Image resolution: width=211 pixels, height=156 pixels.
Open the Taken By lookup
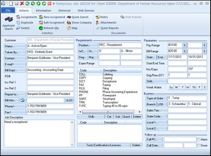pyautogui.click(x=15, y=52)
